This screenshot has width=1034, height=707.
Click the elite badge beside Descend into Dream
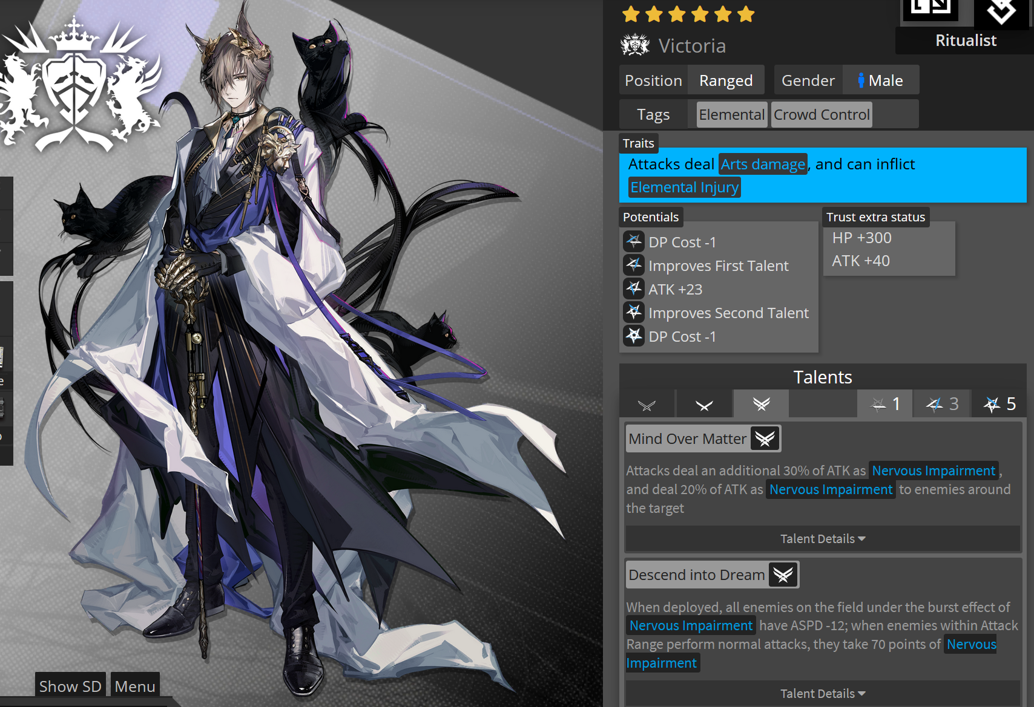tap(783, 575)
